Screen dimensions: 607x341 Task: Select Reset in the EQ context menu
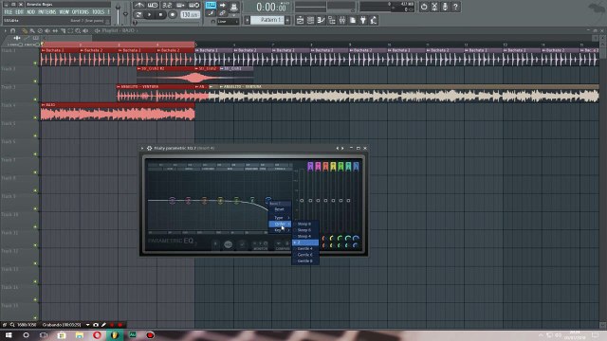pos(279,209)
